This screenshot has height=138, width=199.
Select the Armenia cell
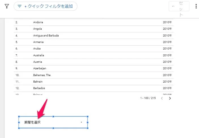tap(38, 42)
